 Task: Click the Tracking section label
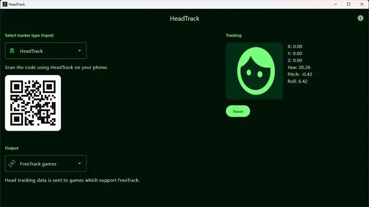pyautogui.click(x=234, y=35)
